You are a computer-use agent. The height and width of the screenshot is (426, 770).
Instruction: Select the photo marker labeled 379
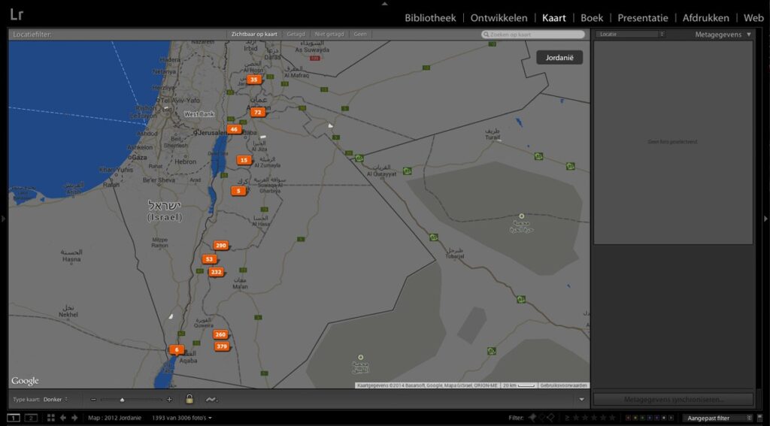[x=221, y=346]
